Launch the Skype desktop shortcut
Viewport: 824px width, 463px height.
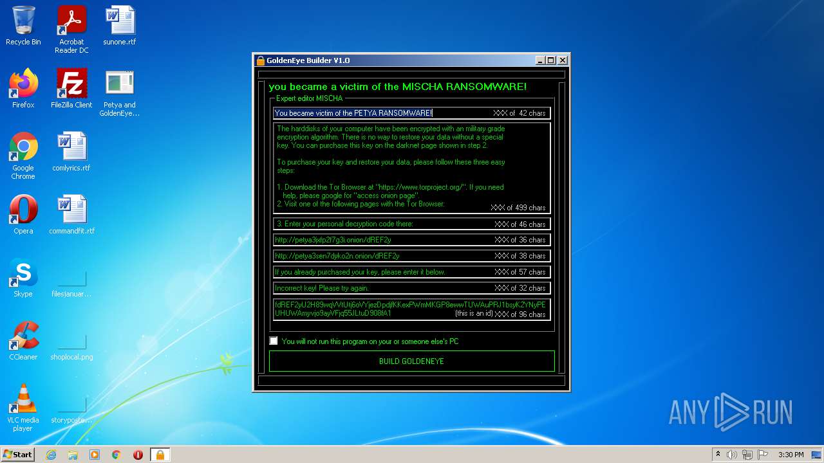pyautogui.click(x=23, y=278)
